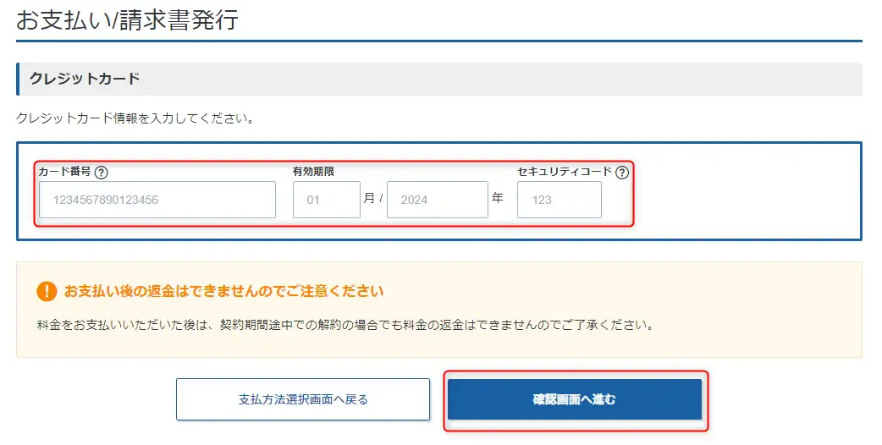Focus the security code field

tap(560, 200)
